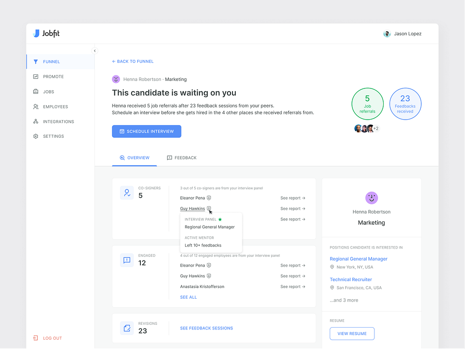Click the Log Out icon
Viewport: 465px width, 349px height.
[x=35, y=338]
